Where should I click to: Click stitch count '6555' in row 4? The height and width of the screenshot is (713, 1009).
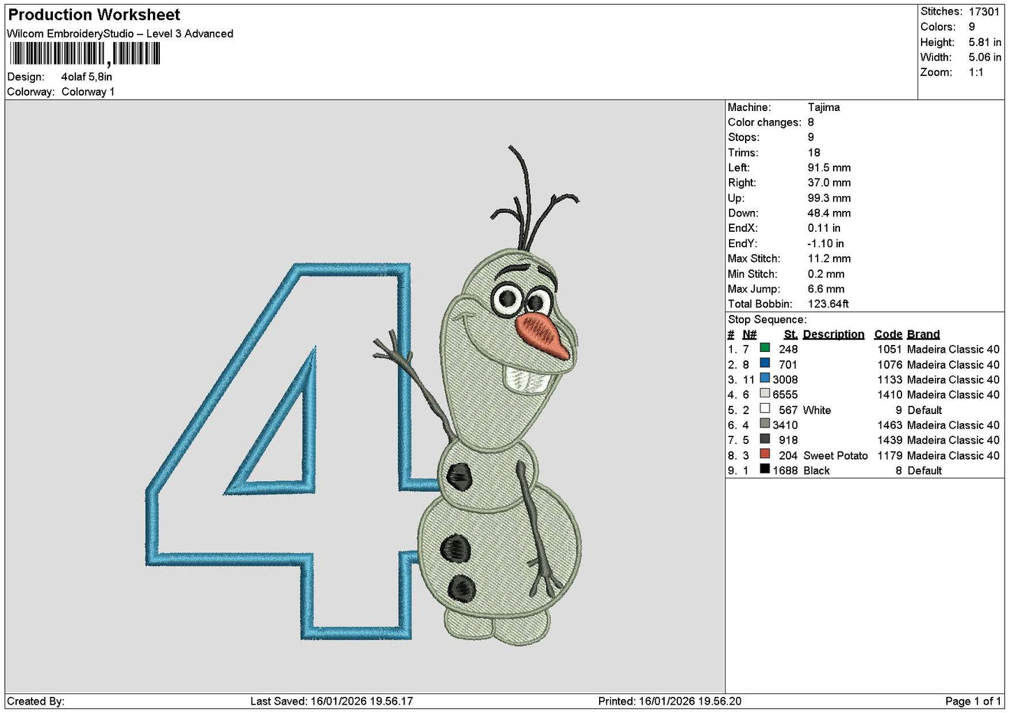(x=785, y=395)
